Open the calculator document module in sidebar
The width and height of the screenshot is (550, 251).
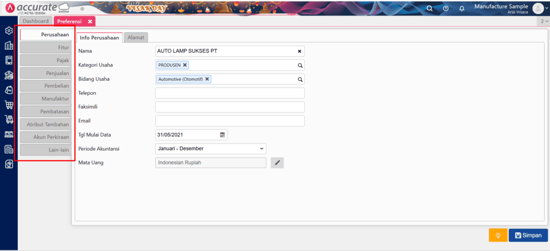coord(9,149)
